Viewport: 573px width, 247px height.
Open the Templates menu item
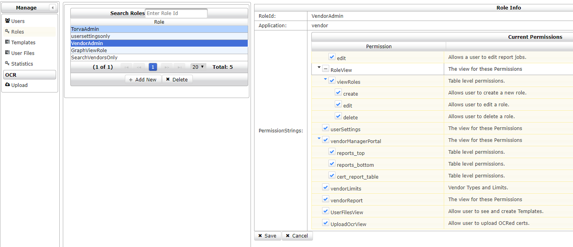(x=23, y=43)
